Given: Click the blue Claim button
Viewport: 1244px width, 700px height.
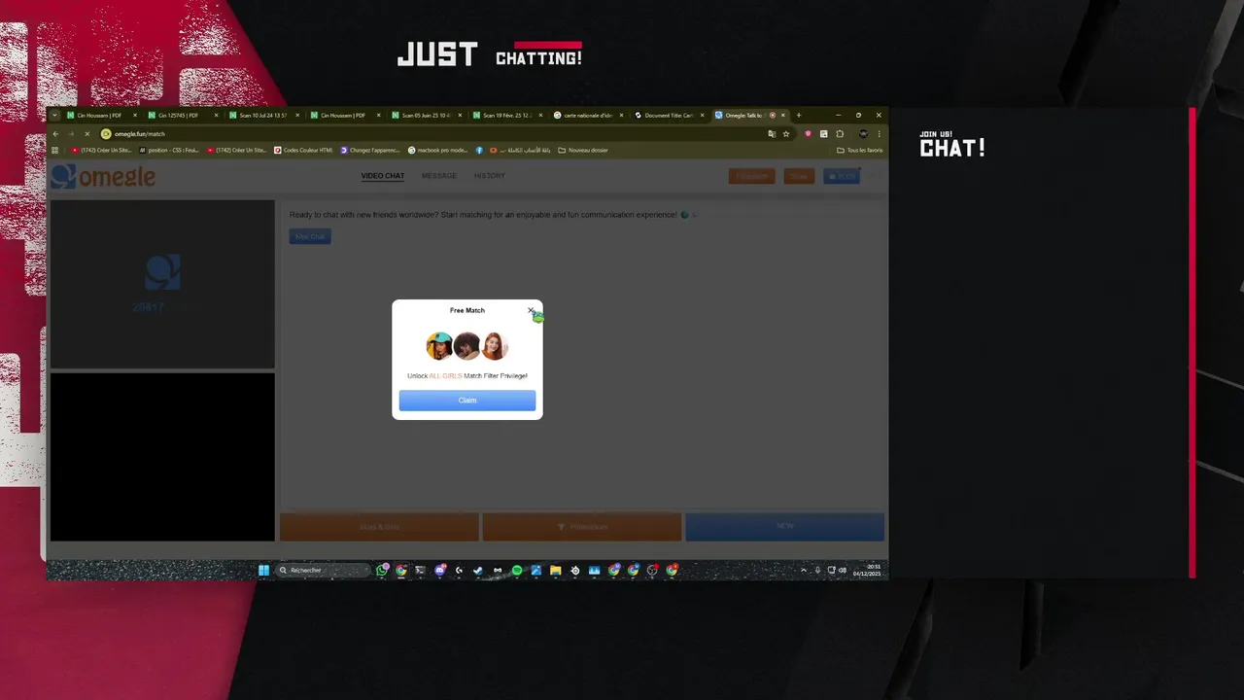Looking at the screenshot, I should [x=467, y=401].
